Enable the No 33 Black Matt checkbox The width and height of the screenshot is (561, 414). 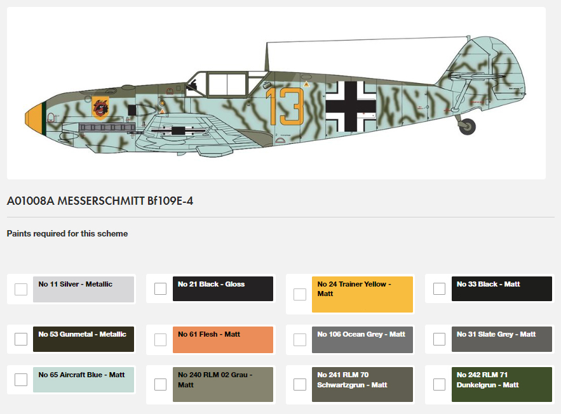pos(440,288)
